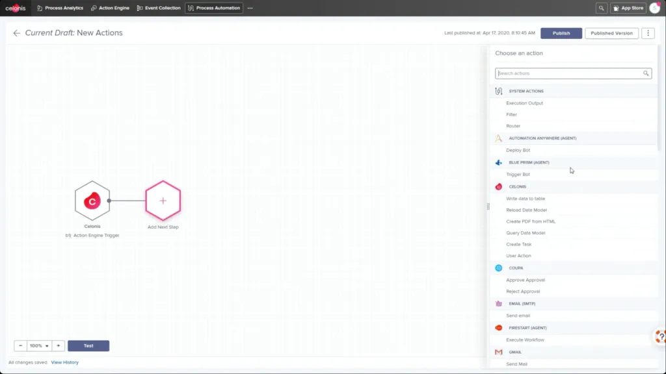Click the Celonis category icon in the action list

[499, 186]
